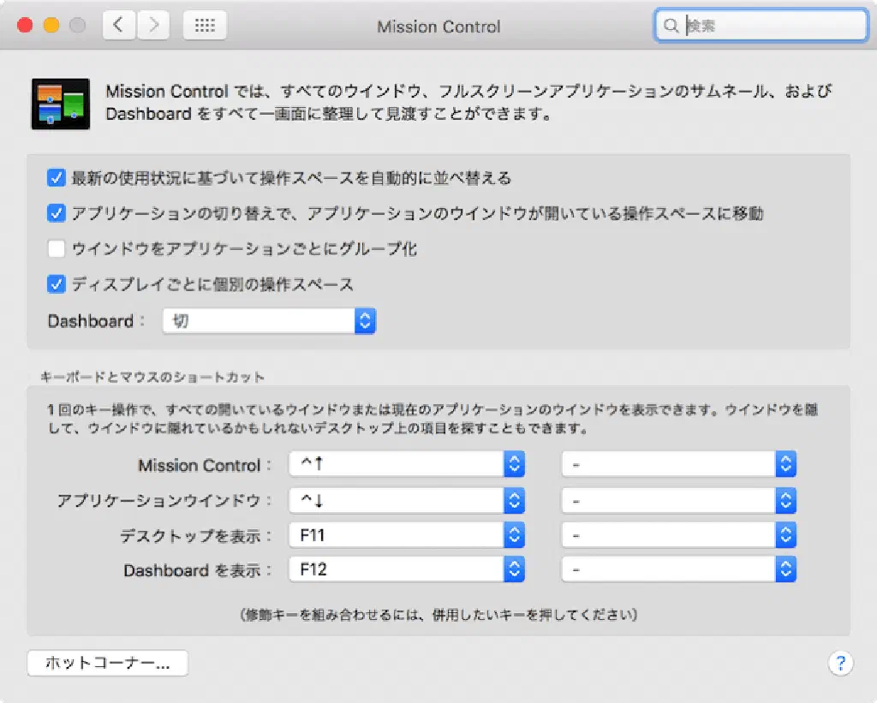Viewport: 877px width, 703px height.
Task: Open help with the question mark button
Action: pos(840,663)
